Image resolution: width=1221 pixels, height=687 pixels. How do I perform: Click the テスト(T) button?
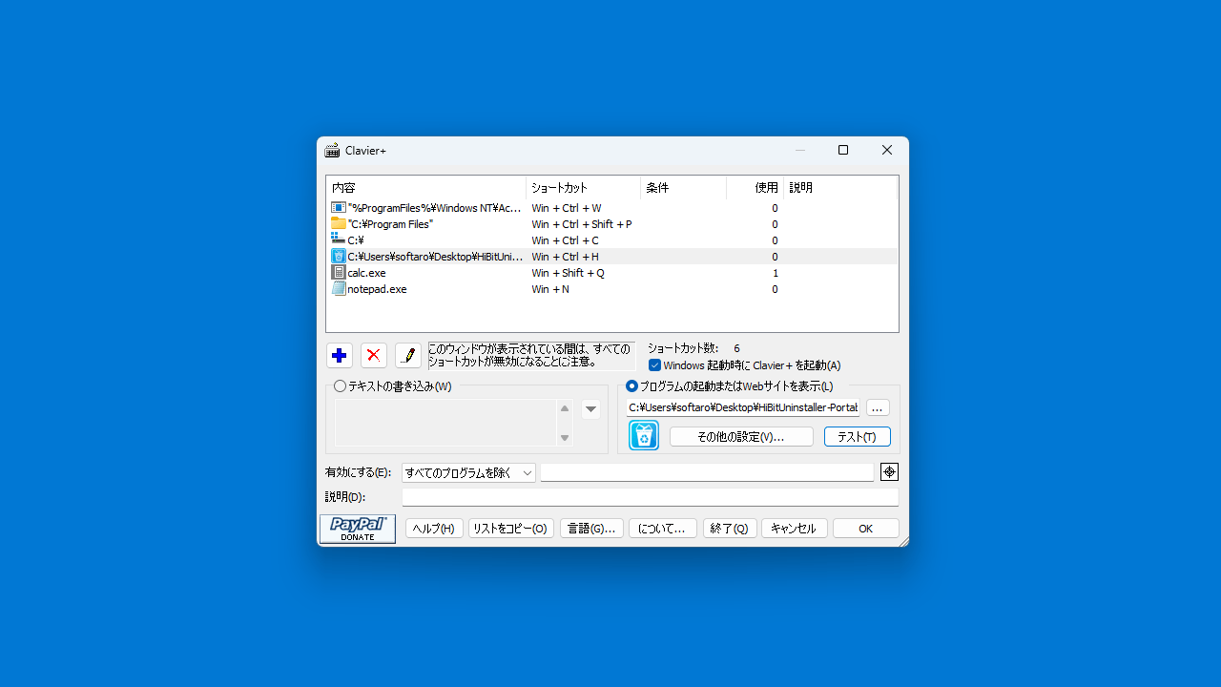pyautogui.click(x=857, y=437)
